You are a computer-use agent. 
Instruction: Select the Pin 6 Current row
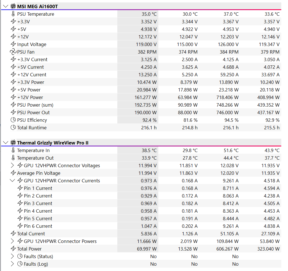point(38,226)
